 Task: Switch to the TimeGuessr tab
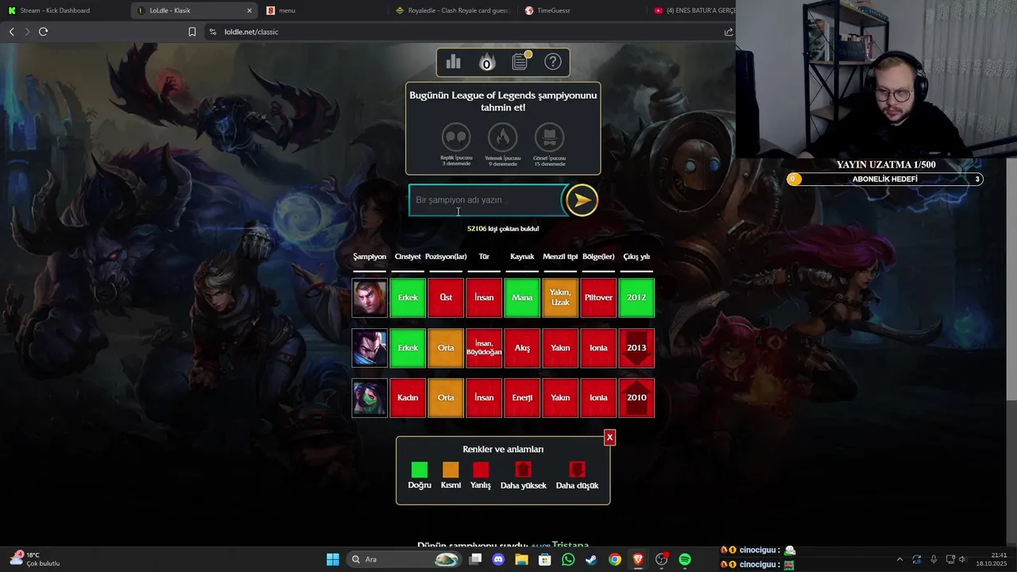click(580, 10)
